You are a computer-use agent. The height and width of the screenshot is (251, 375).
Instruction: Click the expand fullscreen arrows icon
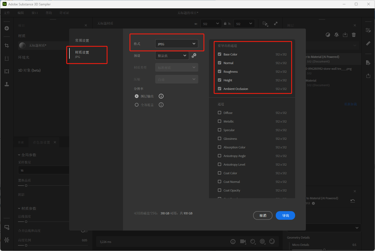(276, 23)
